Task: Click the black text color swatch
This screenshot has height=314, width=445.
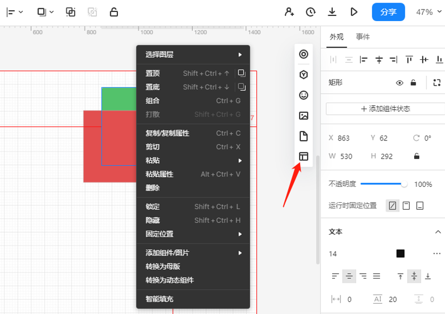Action: point(400,253)
